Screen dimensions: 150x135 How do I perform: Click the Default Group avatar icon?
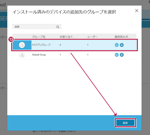pyautogui.click(x=22, y=55)
